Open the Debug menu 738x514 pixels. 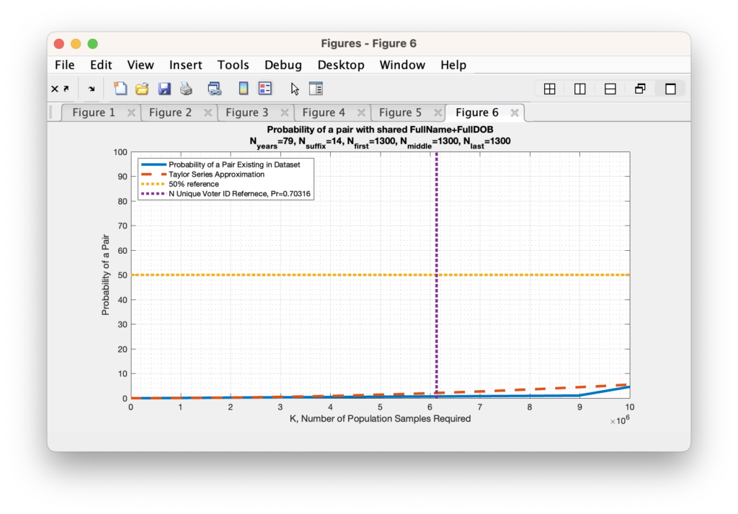point(283,65)
